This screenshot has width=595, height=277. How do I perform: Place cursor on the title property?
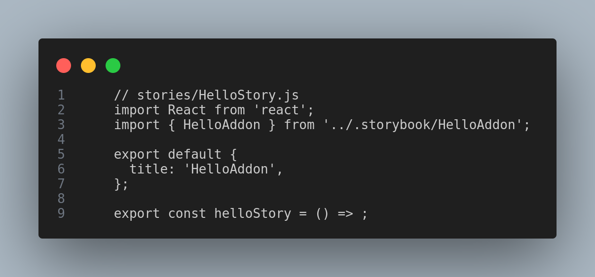pos(148,169)
